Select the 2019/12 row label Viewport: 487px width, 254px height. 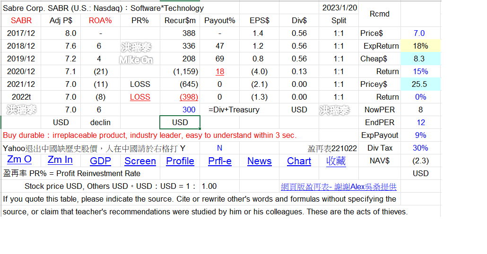click(21, 59)
